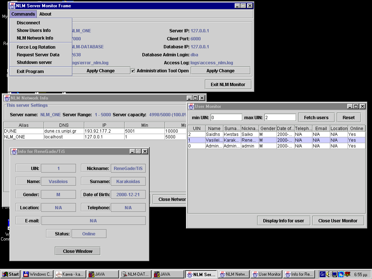Switch to Info for Re... taskbar item
This screenshot has height=279, width=372.
[299, 274]
